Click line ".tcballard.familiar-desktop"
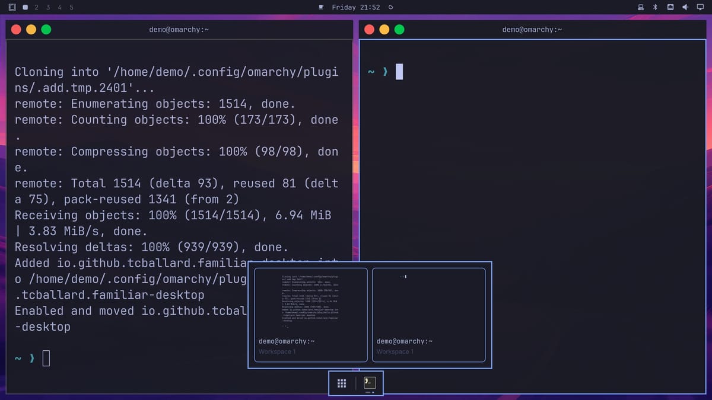This screenshot has height=400, width=712. coord(109,295)
